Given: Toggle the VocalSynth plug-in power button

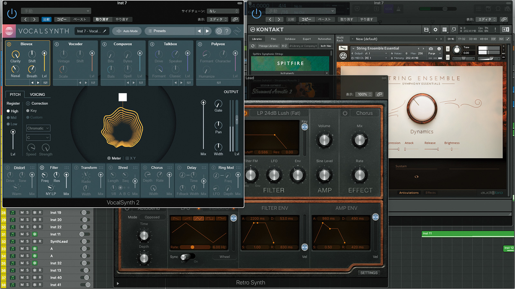Looking at the screenshot, I should 12,14.
